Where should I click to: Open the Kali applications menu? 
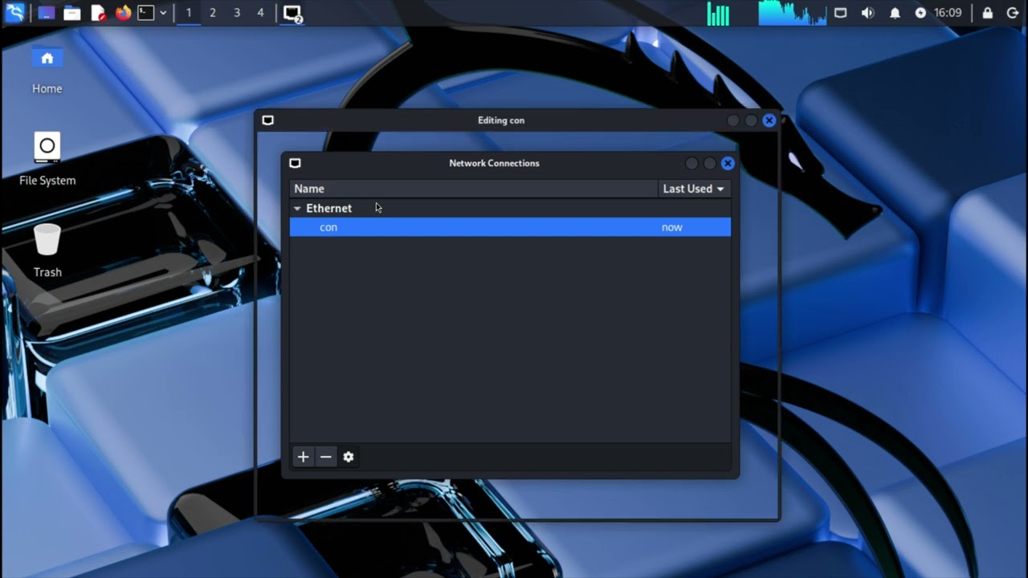click(x=15, y=12)
